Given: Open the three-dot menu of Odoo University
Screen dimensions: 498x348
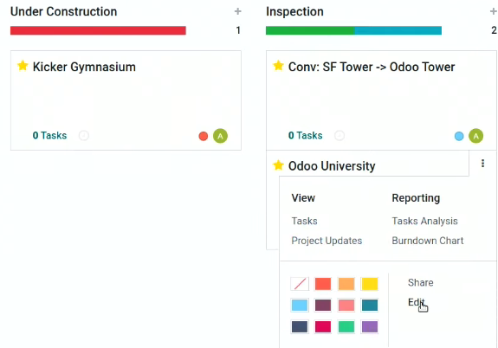Looking at the screenshot, I should (482, 164).
